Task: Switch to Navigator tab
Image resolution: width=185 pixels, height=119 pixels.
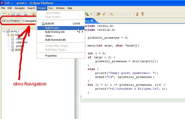Action: coord(29,21)
